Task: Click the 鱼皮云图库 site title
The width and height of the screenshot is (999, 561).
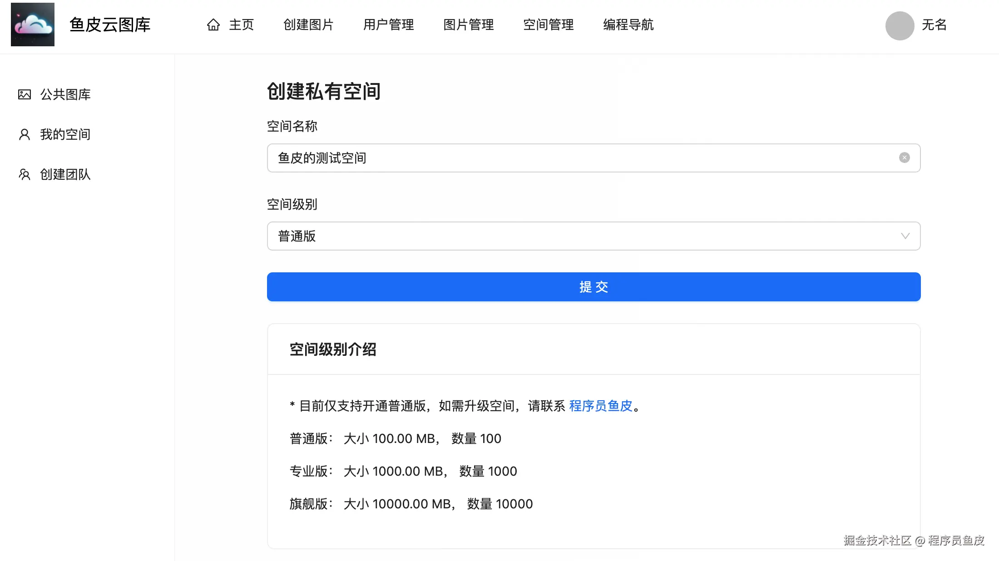Action: [x=110, y=25]
